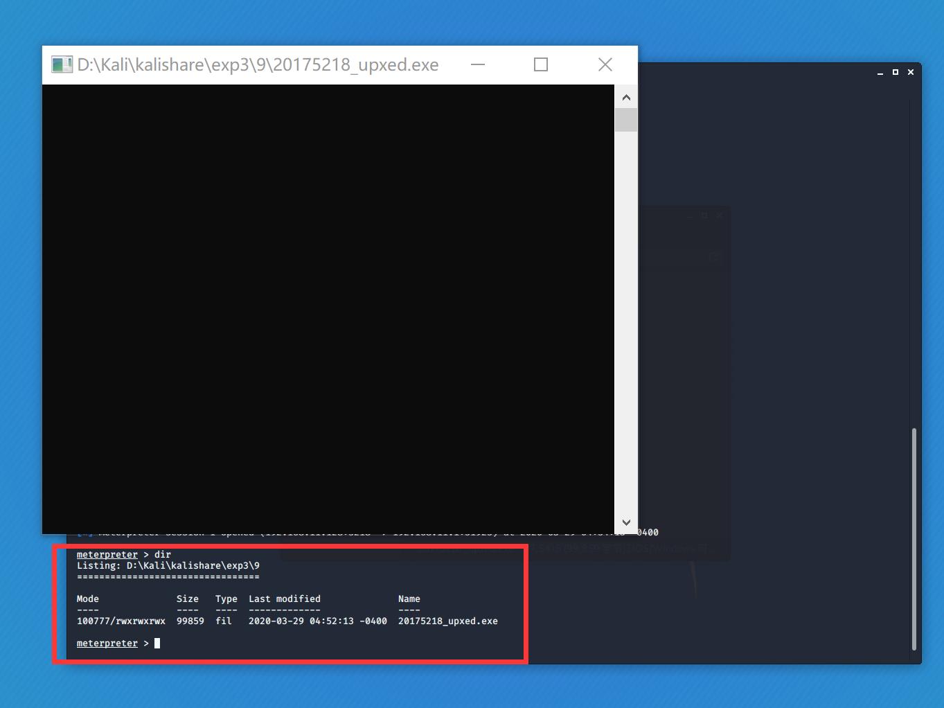Click the 'Last modified' column header
944x708 pixels.
(285, 599)
